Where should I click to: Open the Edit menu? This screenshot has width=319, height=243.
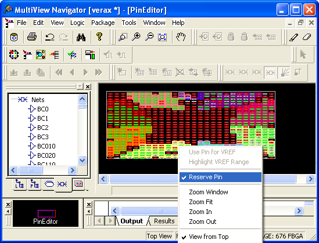pos(38,23)
